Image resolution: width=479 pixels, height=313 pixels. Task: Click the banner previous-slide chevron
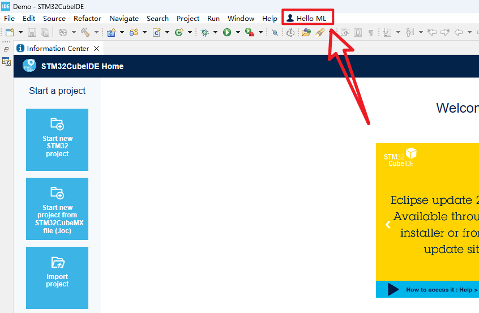388,225
